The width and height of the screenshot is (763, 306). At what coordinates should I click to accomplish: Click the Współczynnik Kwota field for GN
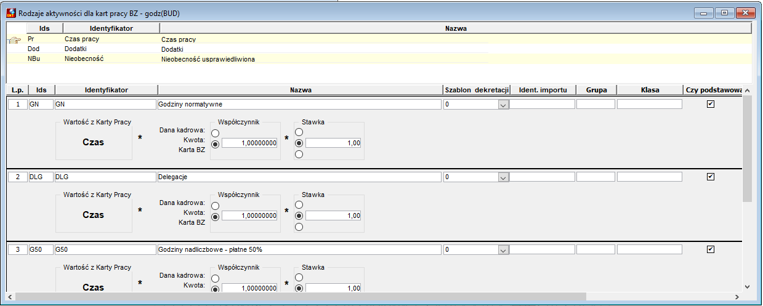pos(249,143)
